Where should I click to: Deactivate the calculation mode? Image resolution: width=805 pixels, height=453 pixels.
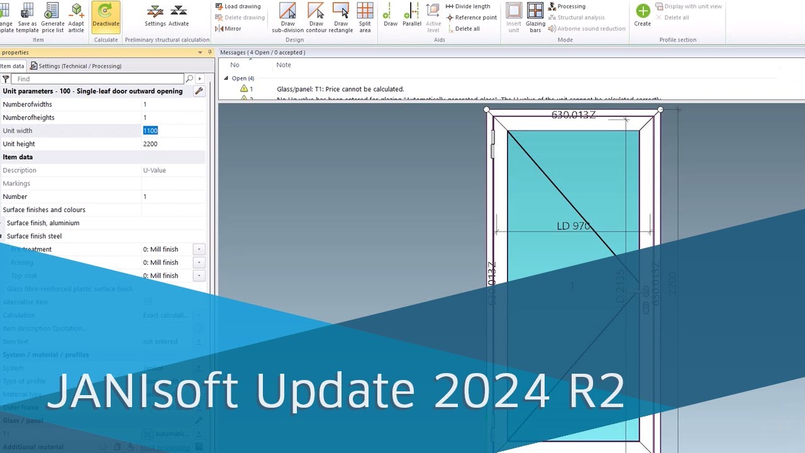106,17
